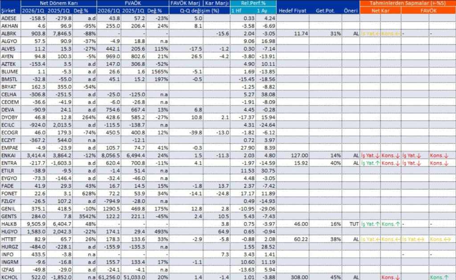The width and height of the screenshot is (456, 280).
Task: Select ENTRA green "İş Yat.↑" cell
Action: coord(370,163)
